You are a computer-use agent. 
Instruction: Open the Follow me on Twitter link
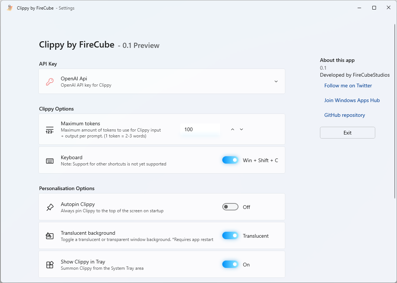point(348,85)
